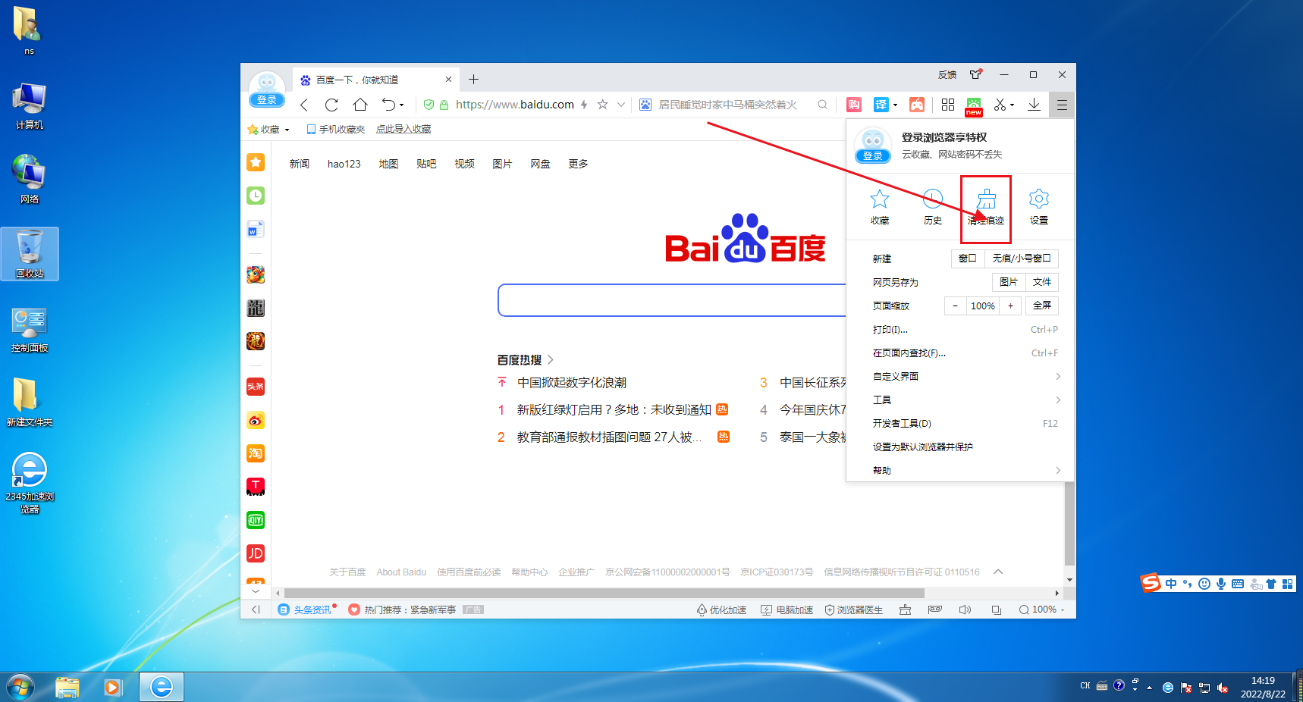The width and height of the screenshot is (1303, 702).
Task: Select 在页面内查找(F)... menu entry
Action: pyautogui.click(x=965, y=353)
